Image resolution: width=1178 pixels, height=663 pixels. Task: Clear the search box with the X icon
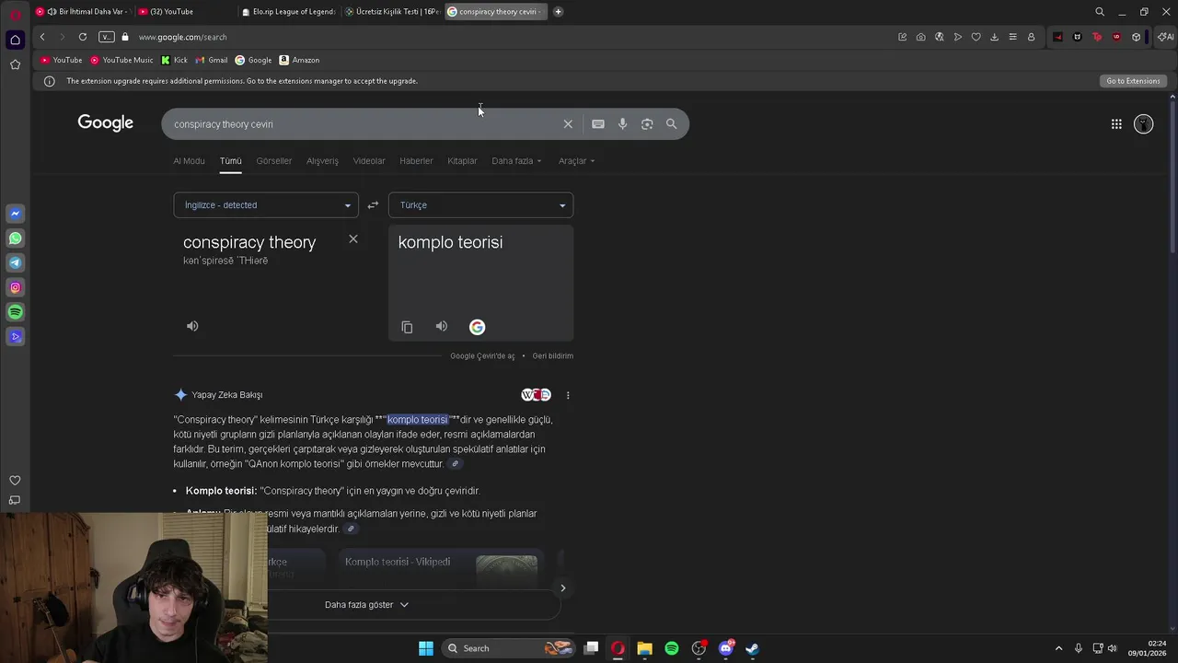[x=568, y=124]
